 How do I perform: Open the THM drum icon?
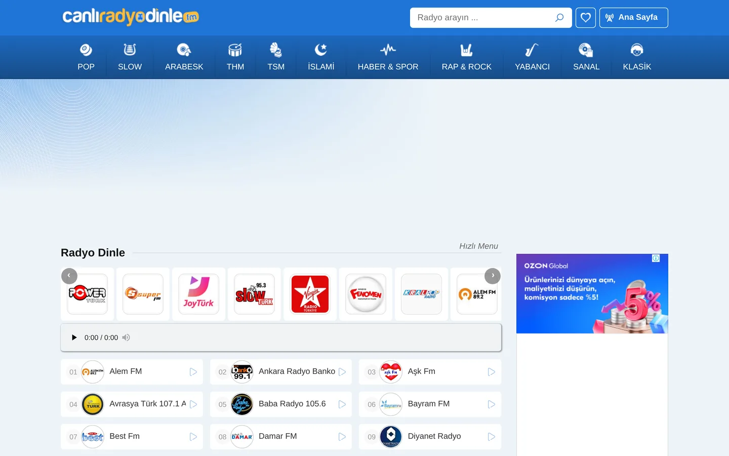[x=235, y=50]
